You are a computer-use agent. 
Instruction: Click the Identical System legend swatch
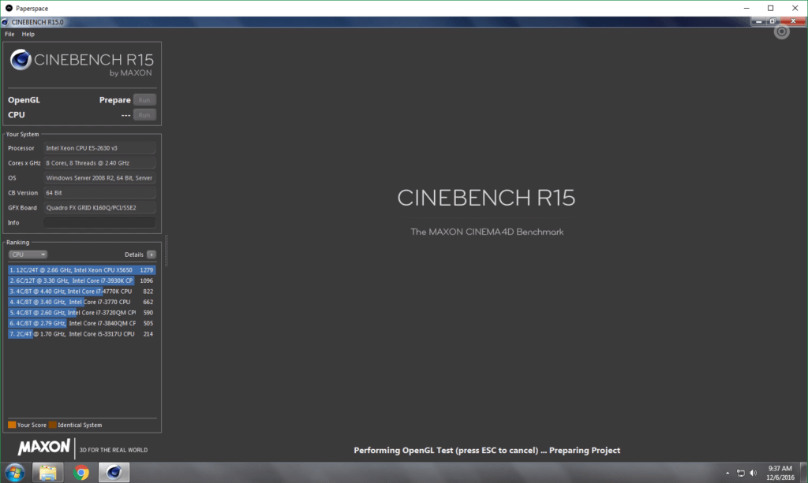(x=53, y=425)
